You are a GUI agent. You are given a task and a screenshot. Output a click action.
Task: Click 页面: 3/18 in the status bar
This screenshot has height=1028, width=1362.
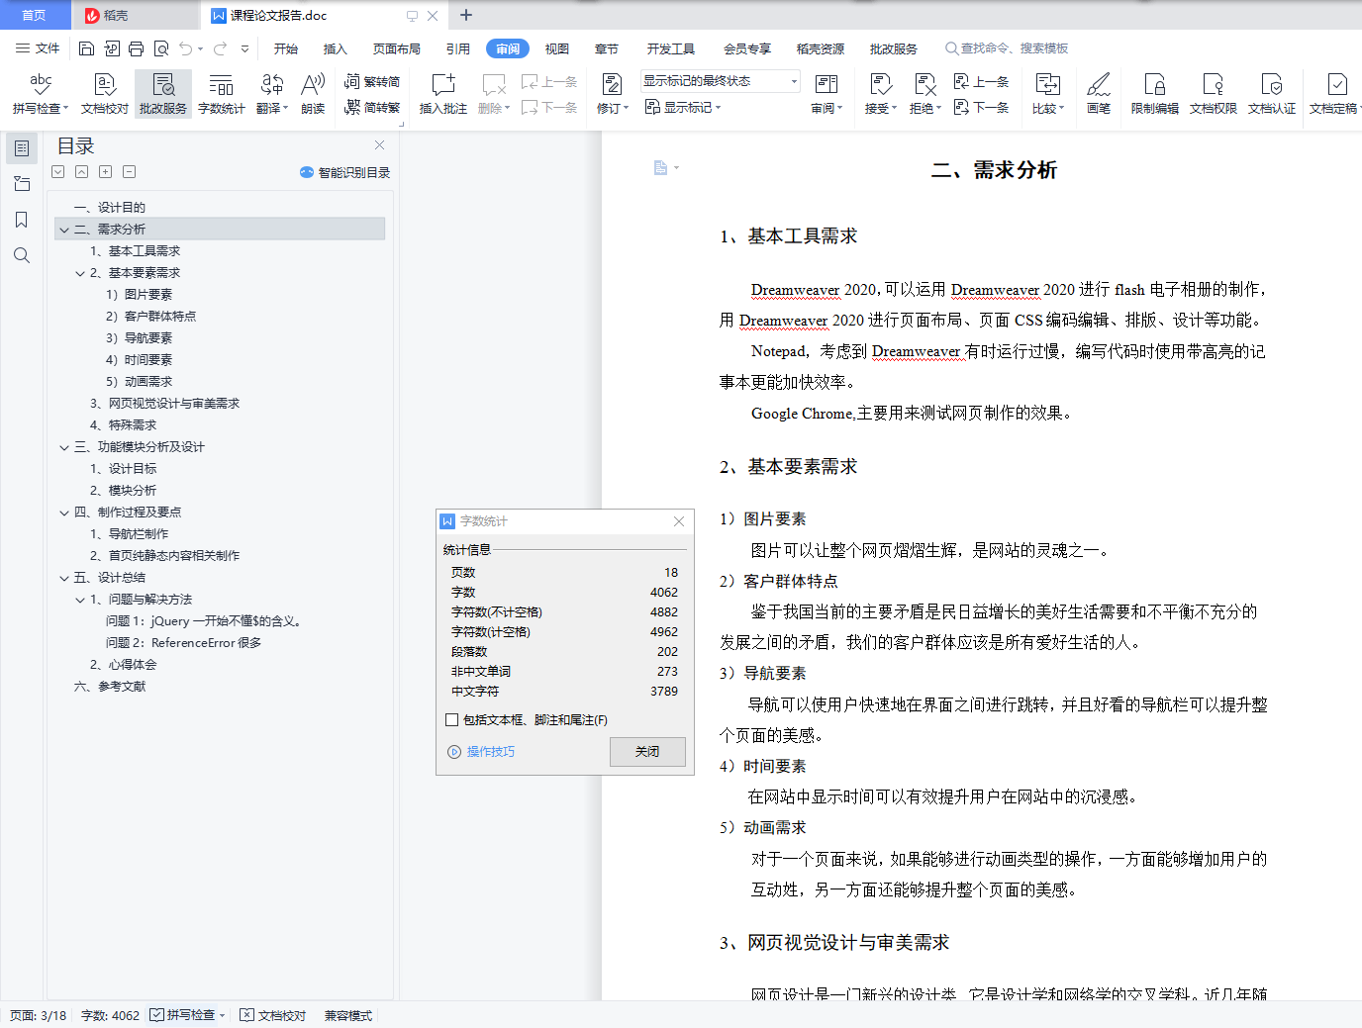[39, 1015]
